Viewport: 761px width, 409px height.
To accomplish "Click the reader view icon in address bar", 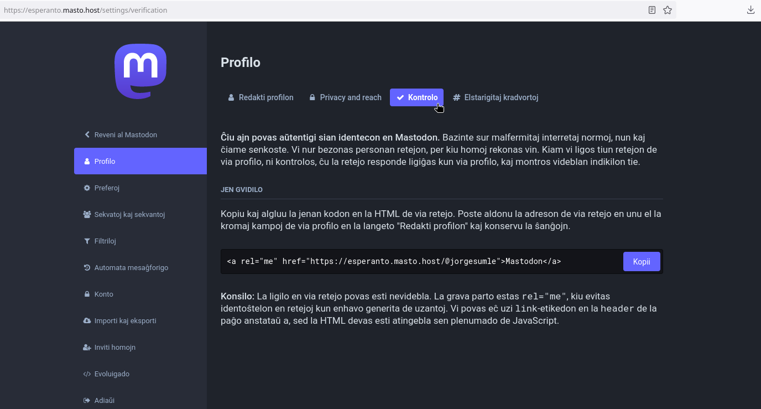I will pos(652,10).
